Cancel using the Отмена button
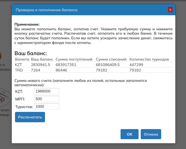This screenshot has width=186, height=149. coord(151,134)
